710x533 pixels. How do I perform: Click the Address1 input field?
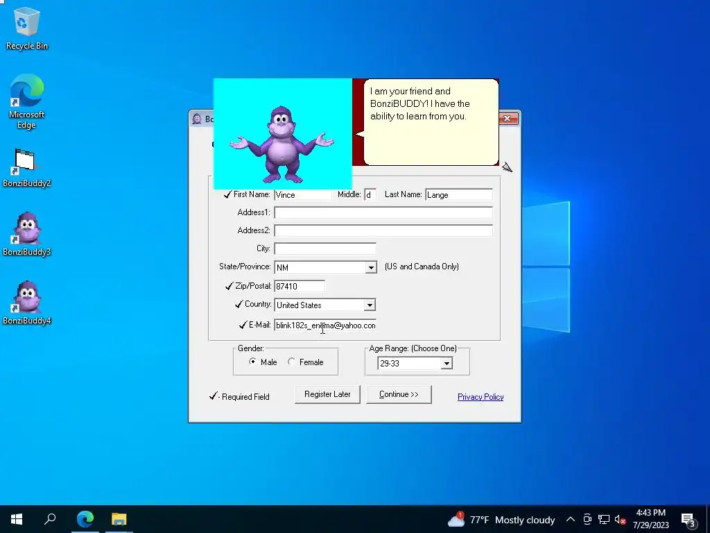(383, 212)
